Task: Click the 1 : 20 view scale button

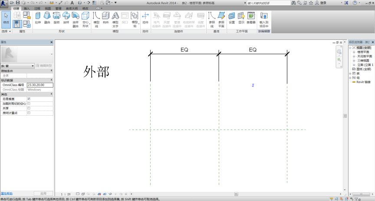Action: pos(66,195)
